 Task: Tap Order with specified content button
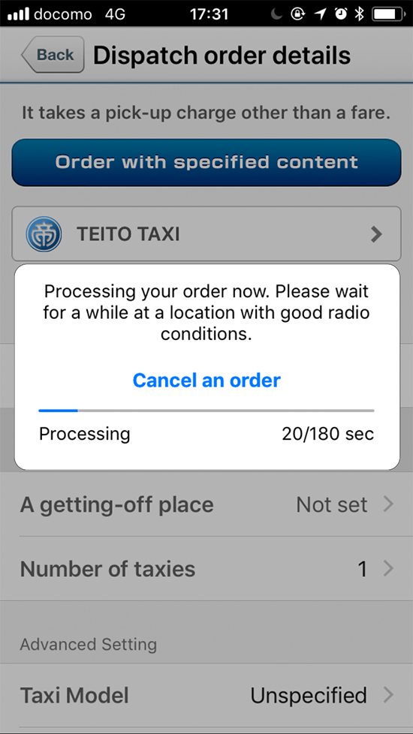[206, 162]
